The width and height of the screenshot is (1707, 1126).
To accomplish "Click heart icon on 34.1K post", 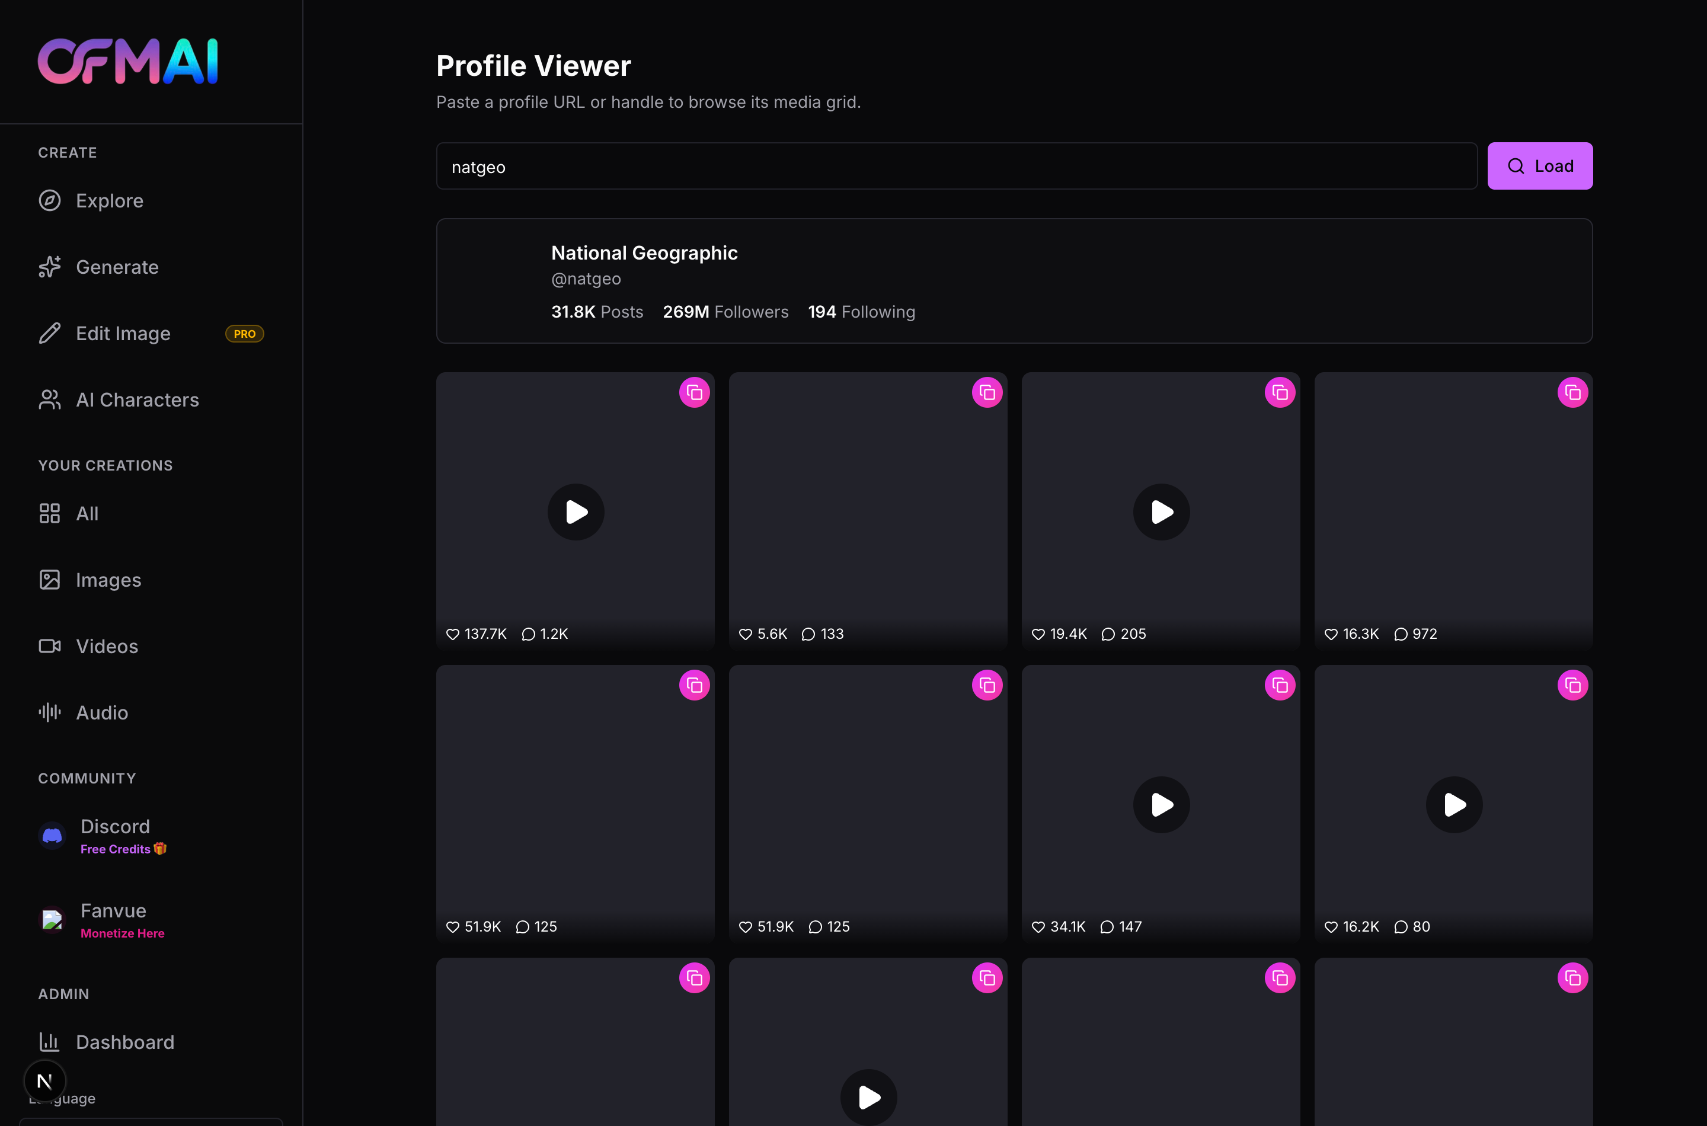I will (1038, 927).
